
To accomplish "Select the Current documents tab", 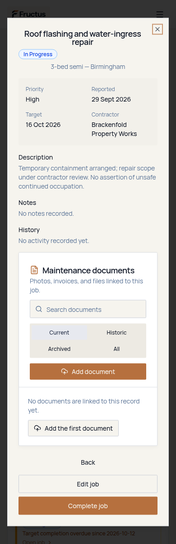I will [59, 332].
